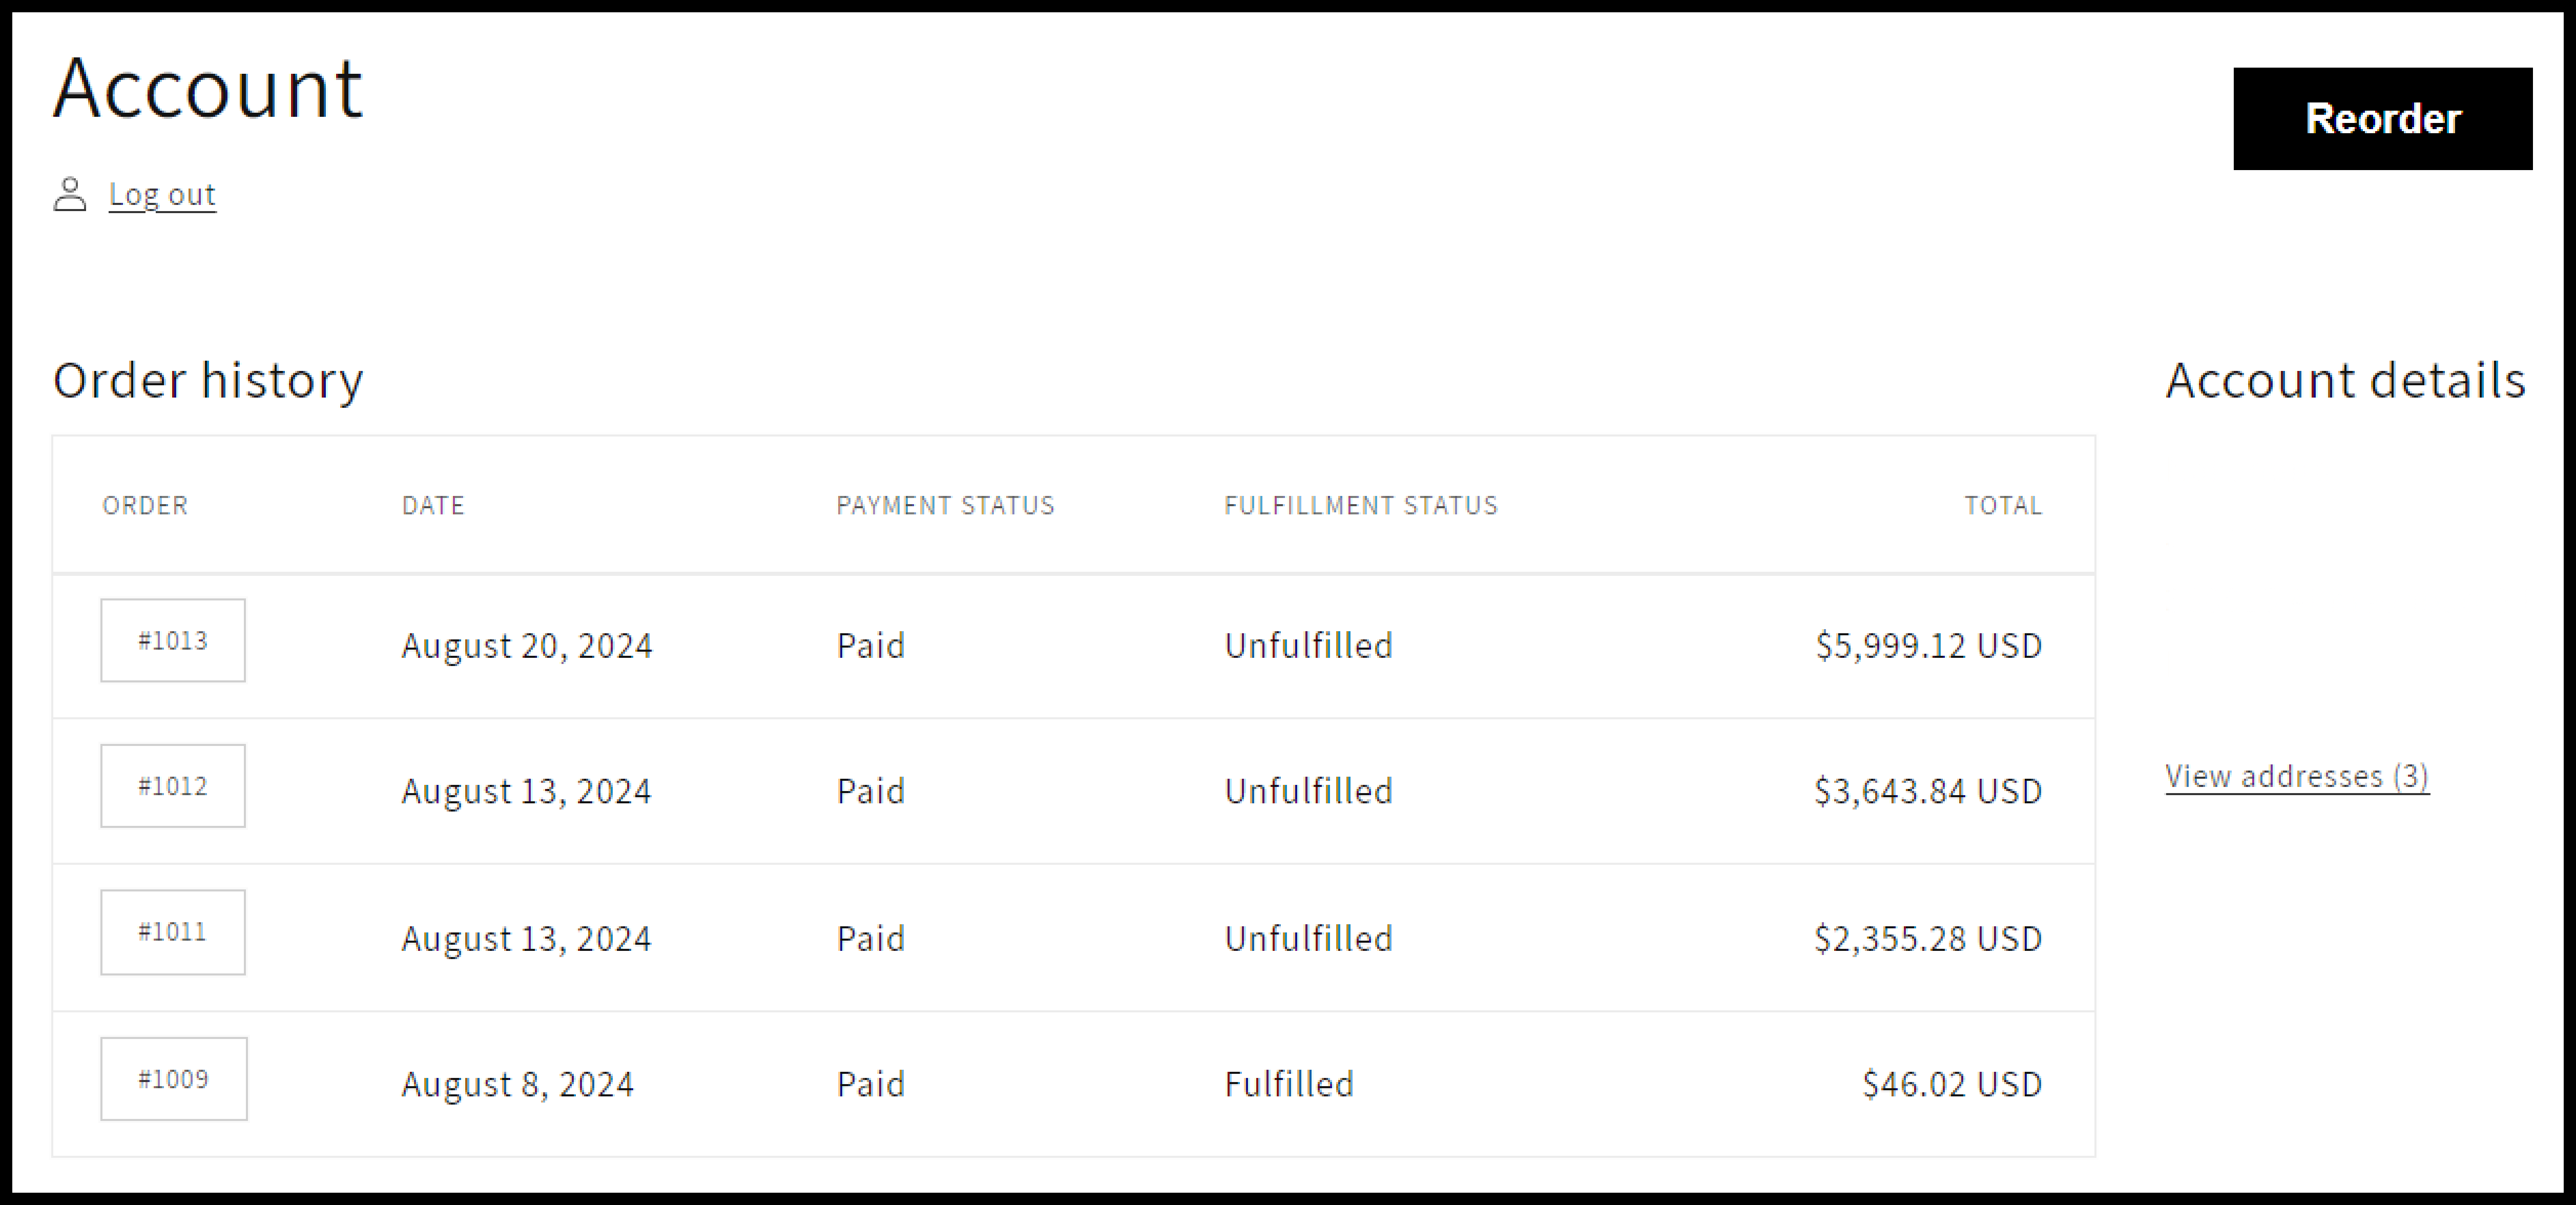
Task: Click the Fulfilled status of order #1009
Action: 1289,1084
